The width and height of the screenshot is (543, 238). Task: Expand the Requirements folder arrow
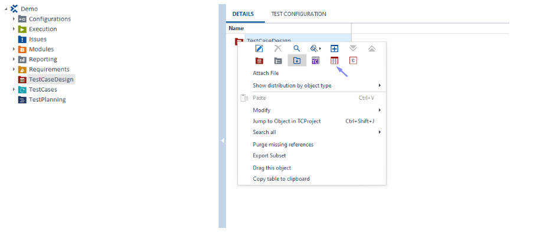point(14,69)
